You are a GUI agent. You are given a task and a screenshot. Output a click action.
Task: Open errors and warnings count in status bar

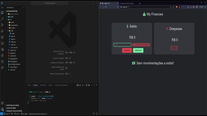pos(17,114)
